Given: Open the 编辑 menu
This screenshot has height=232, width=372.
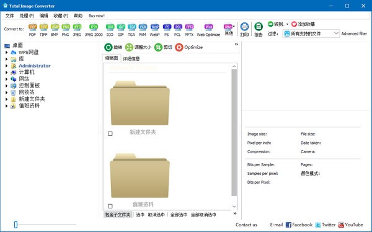Looking at the screenshot, I should tap(43, 16).
